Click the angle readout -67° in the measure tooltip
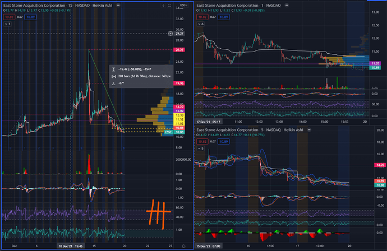 click(x=121, y=83)
